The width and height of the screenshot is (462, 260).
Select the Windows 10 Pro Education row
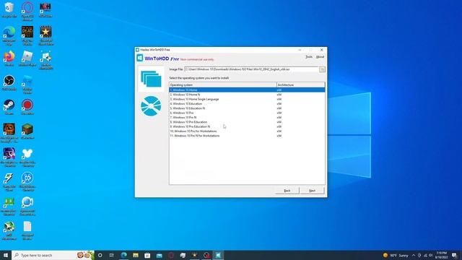(x=247, y=122)
